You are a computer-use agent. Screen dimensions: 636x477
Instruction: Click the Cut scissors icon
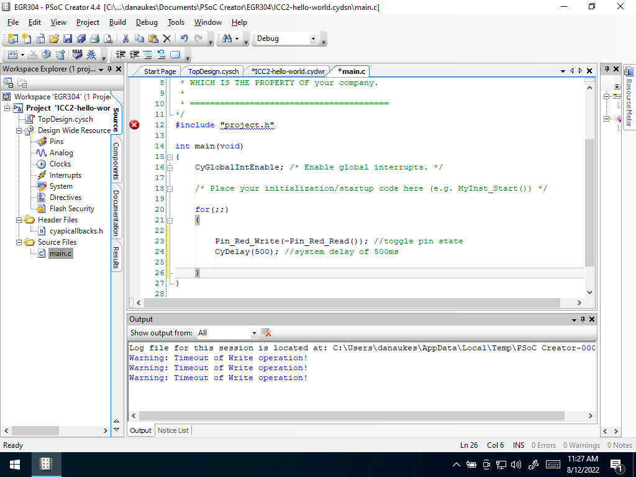coord(125,39)
